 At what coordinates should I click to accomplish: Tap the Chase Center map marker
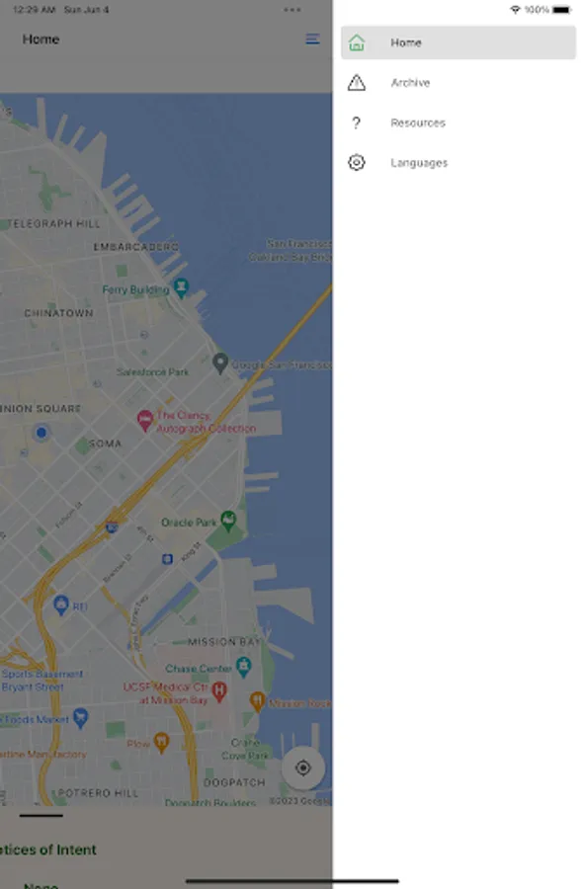coord(244,667)
